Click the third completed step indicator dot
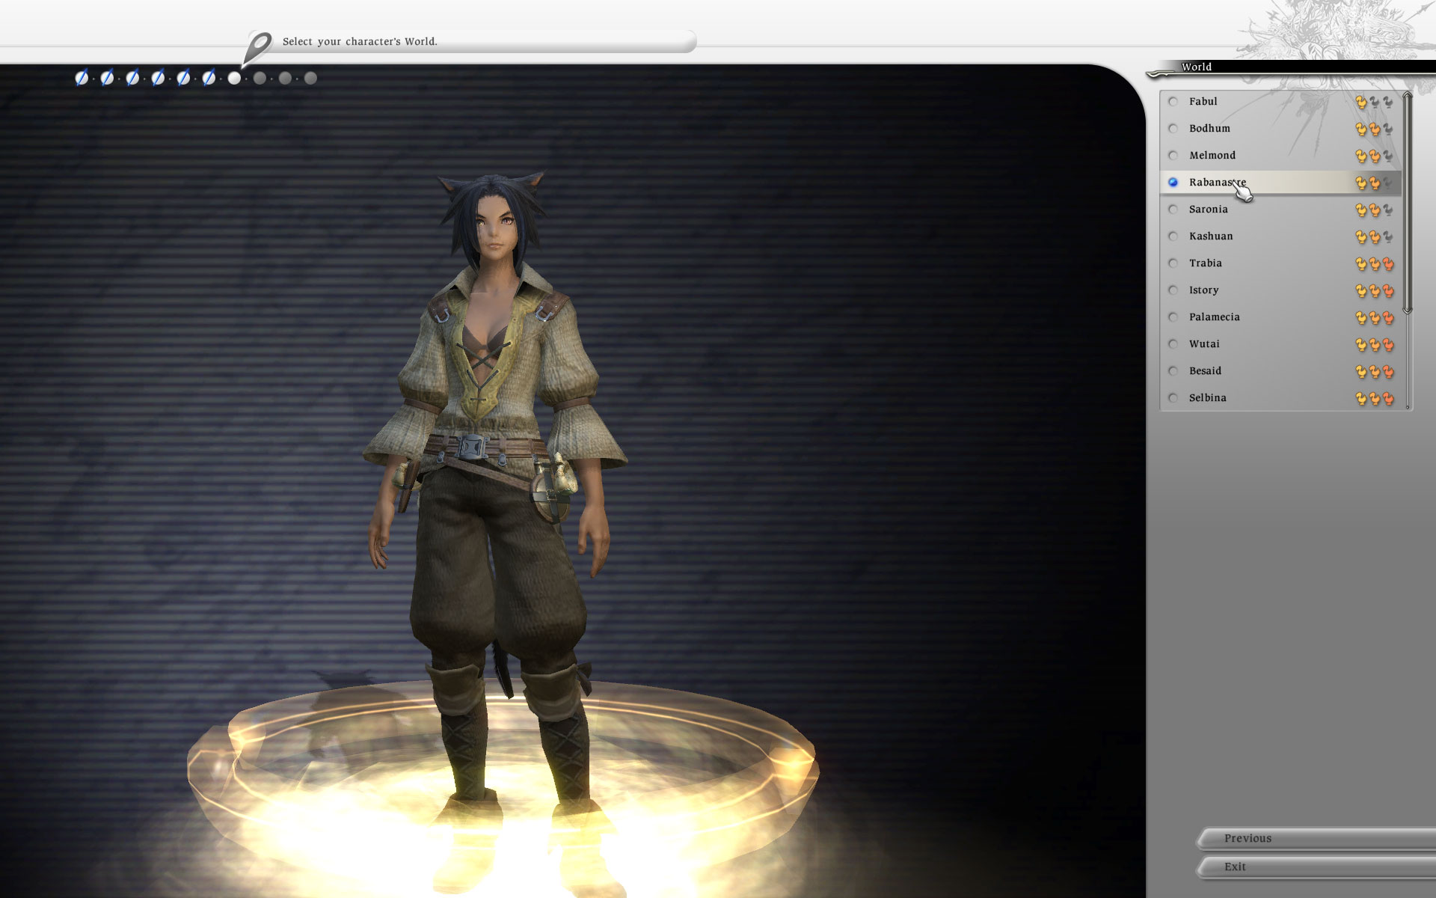The image size is (1436, 898). pos(132,78)
